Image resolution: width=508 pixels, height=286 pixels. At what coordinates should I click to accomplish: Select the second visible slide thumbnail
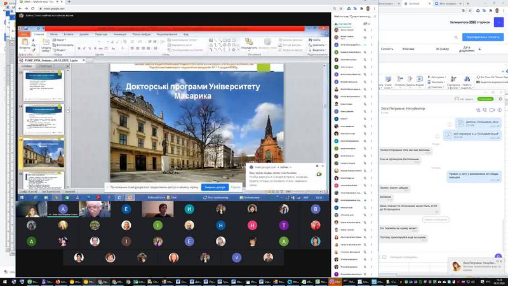pos(43,119)
